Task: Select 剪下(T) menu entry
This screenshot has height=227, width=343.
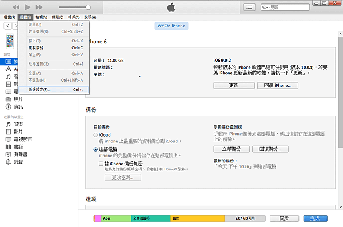Action: (54, 41)
